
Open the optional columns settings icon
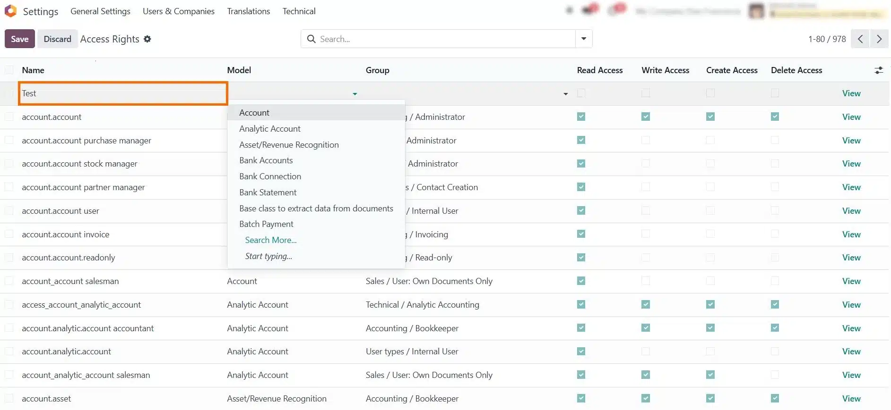[879, 70]
